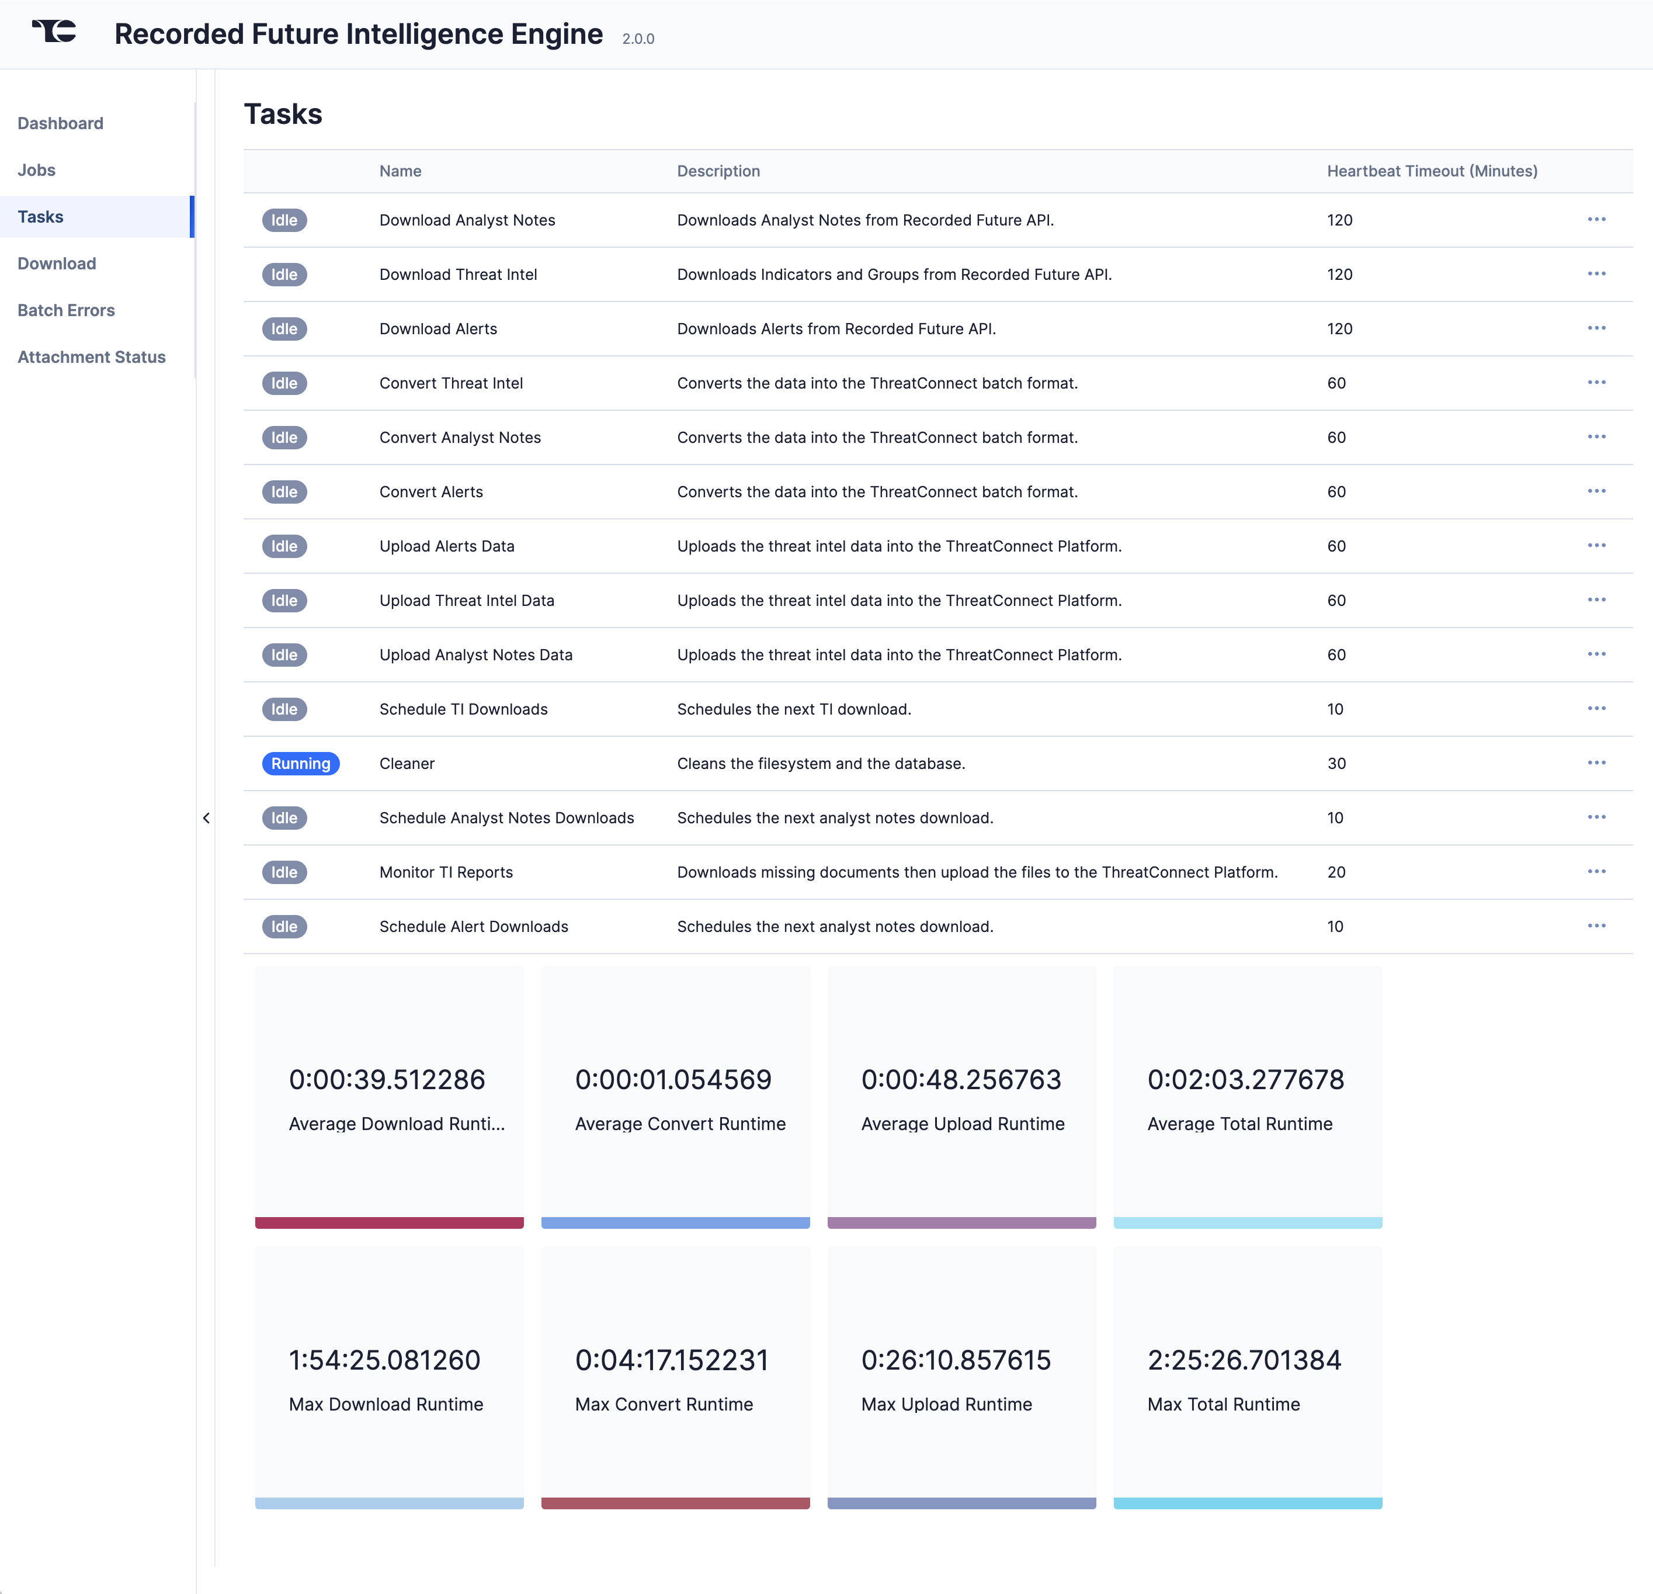Select the Cleaner task name
Screen dimensions: 1653x1594
[407, 764]
